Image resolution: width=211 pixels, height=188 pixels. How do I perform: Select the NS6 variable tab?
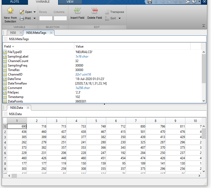coord(13,33)
